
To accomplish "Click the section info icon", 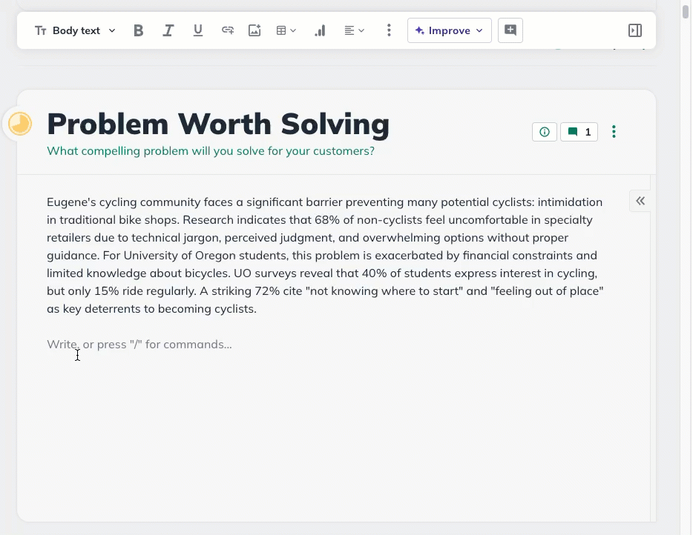I will (x=545, y=132).
